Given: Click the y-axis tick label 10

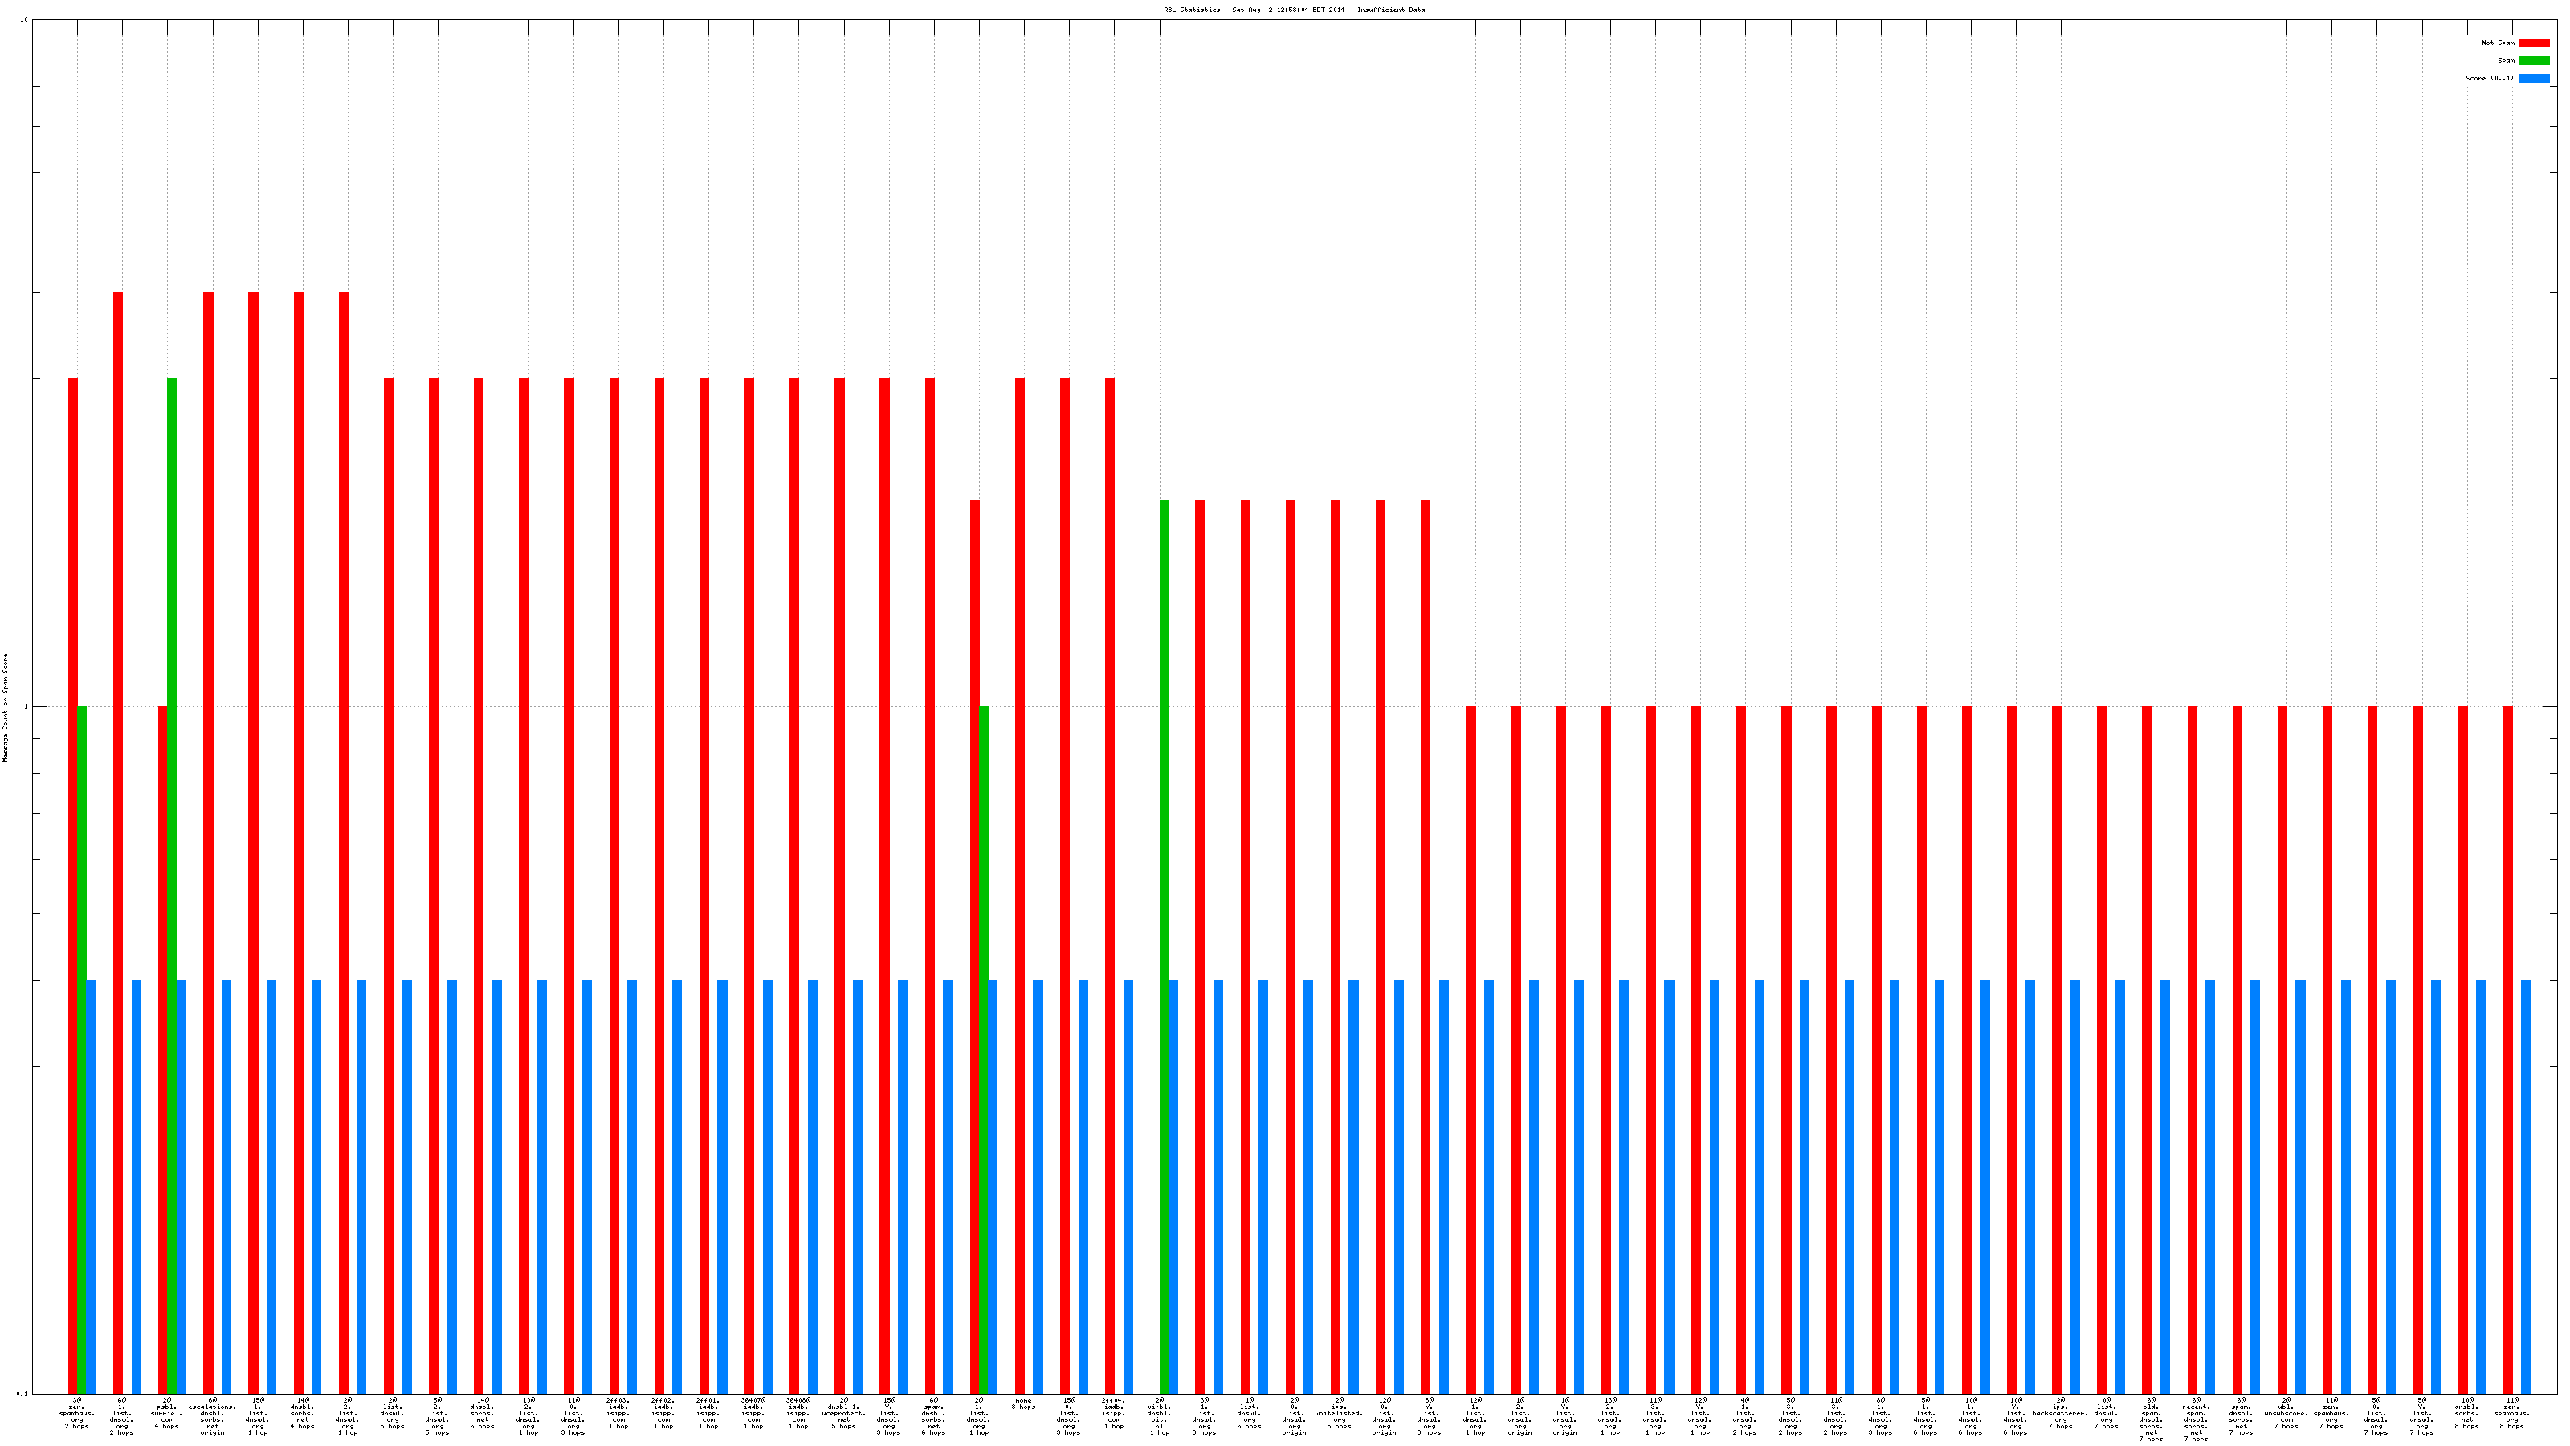Looking at the screenshot, I should pyautogui.click(x=24, y=20).
